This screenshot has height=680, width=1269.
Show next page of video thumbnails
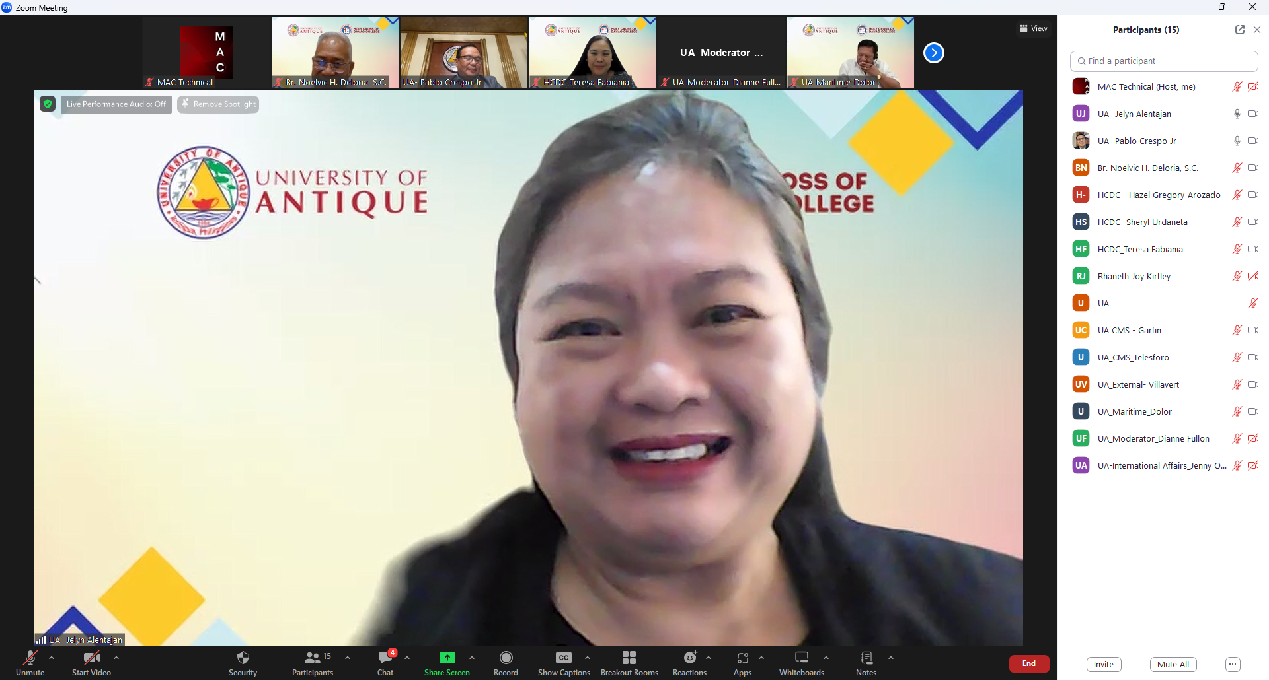934,53
